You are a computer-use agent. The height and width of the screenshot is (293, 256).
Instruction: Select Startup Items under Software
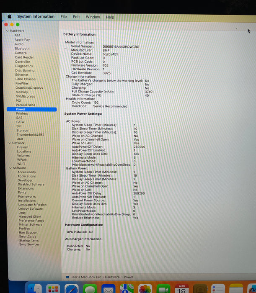(29, 241)
